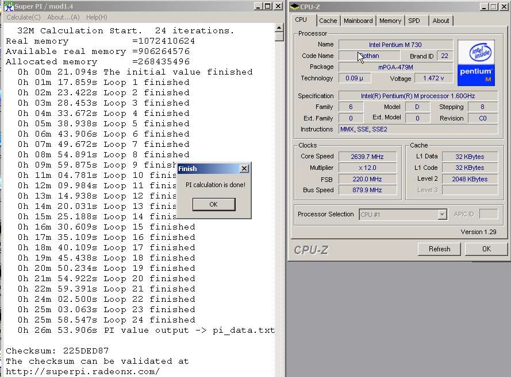This screenshot has width=511, height=377.
Task: Minimize the CPU-Z window
Action: point(485,7)
